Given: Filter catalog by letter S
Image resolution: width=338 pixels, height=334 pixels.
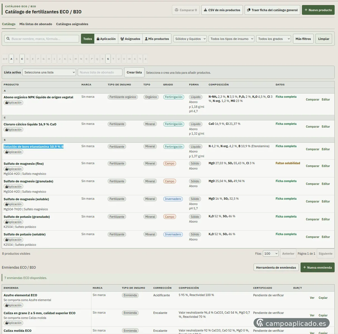Looking at the screenshot, I should (x=108, y=59).
